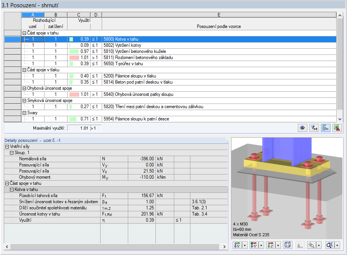347x255 pixels.
Task: Click the results table scroll down arrow
Action: [340, 119]
